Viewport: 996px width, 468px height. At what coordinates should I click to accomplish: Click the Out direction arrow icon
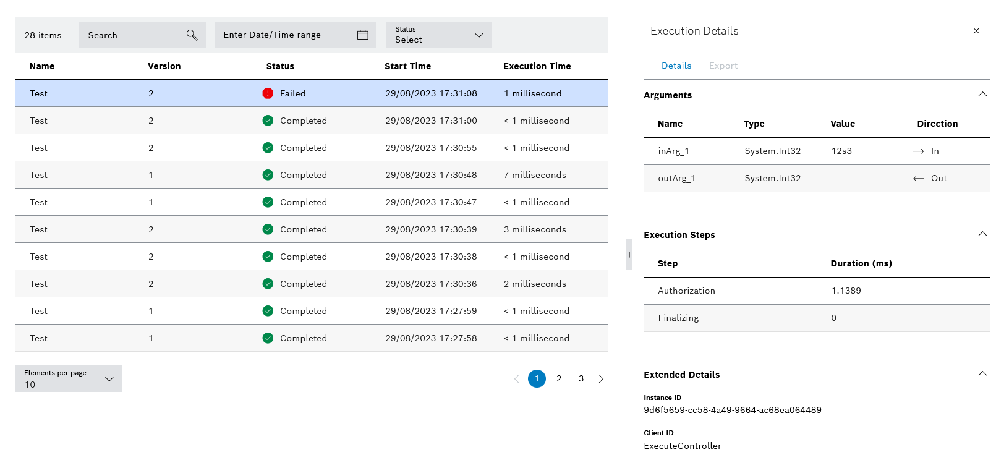(919, 179)
